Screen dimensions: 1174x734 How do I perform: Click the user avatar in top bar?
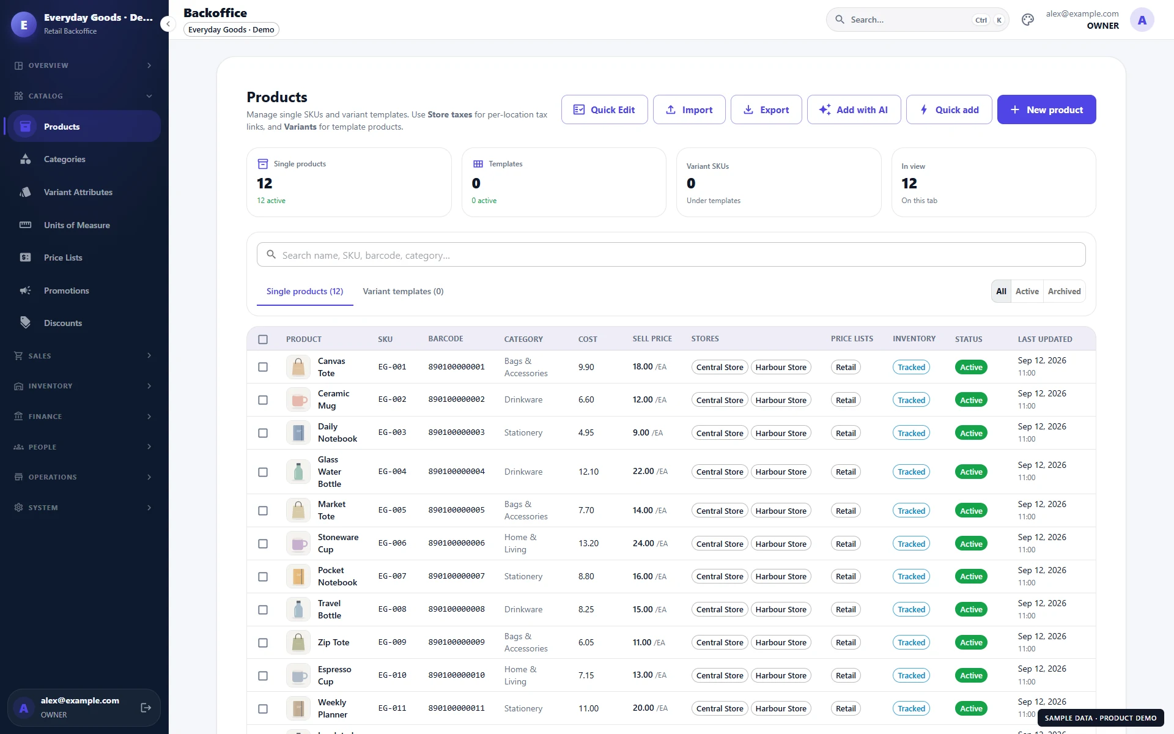coord(1142,20)
